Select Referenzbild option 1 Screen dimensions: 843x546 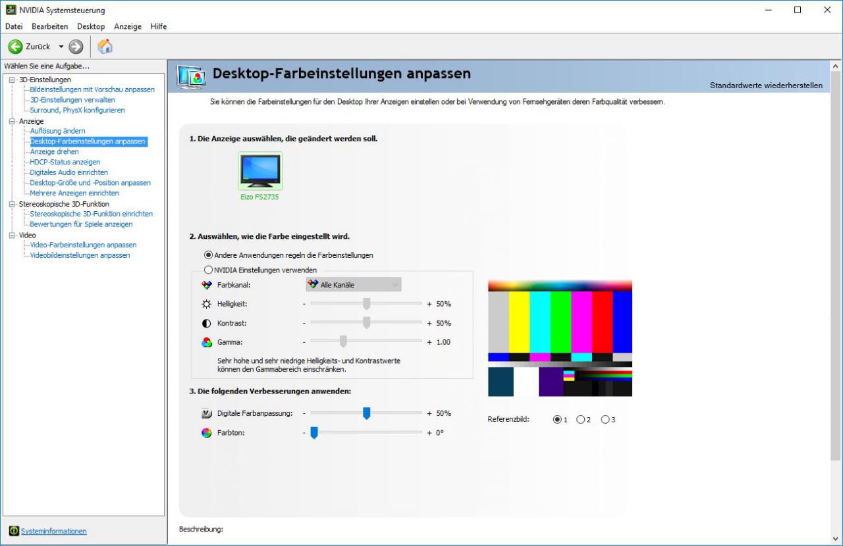(x=557, y=420)
